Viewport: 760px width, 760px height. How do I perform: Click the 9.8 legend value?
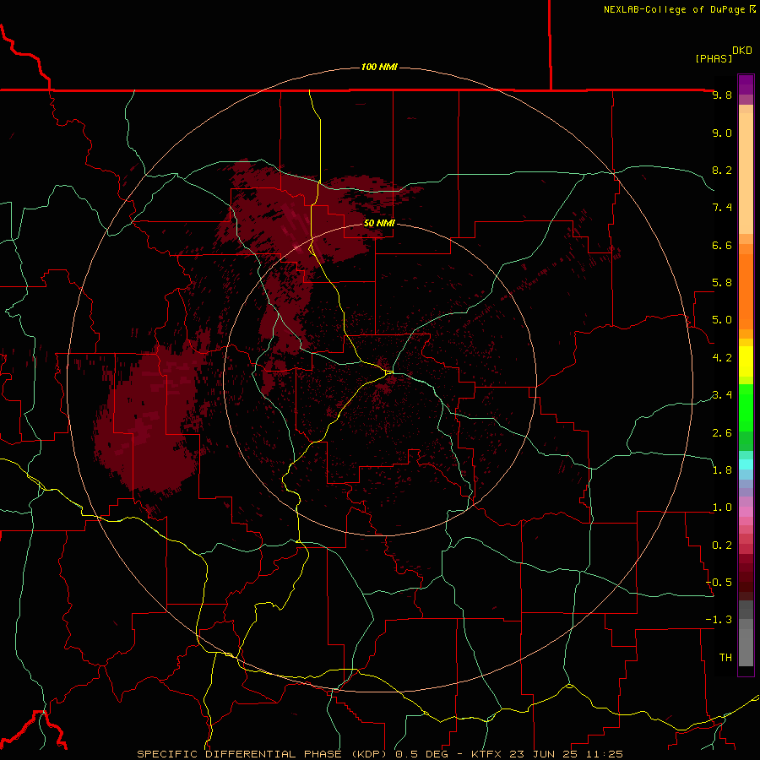click(x=722, y=95)
